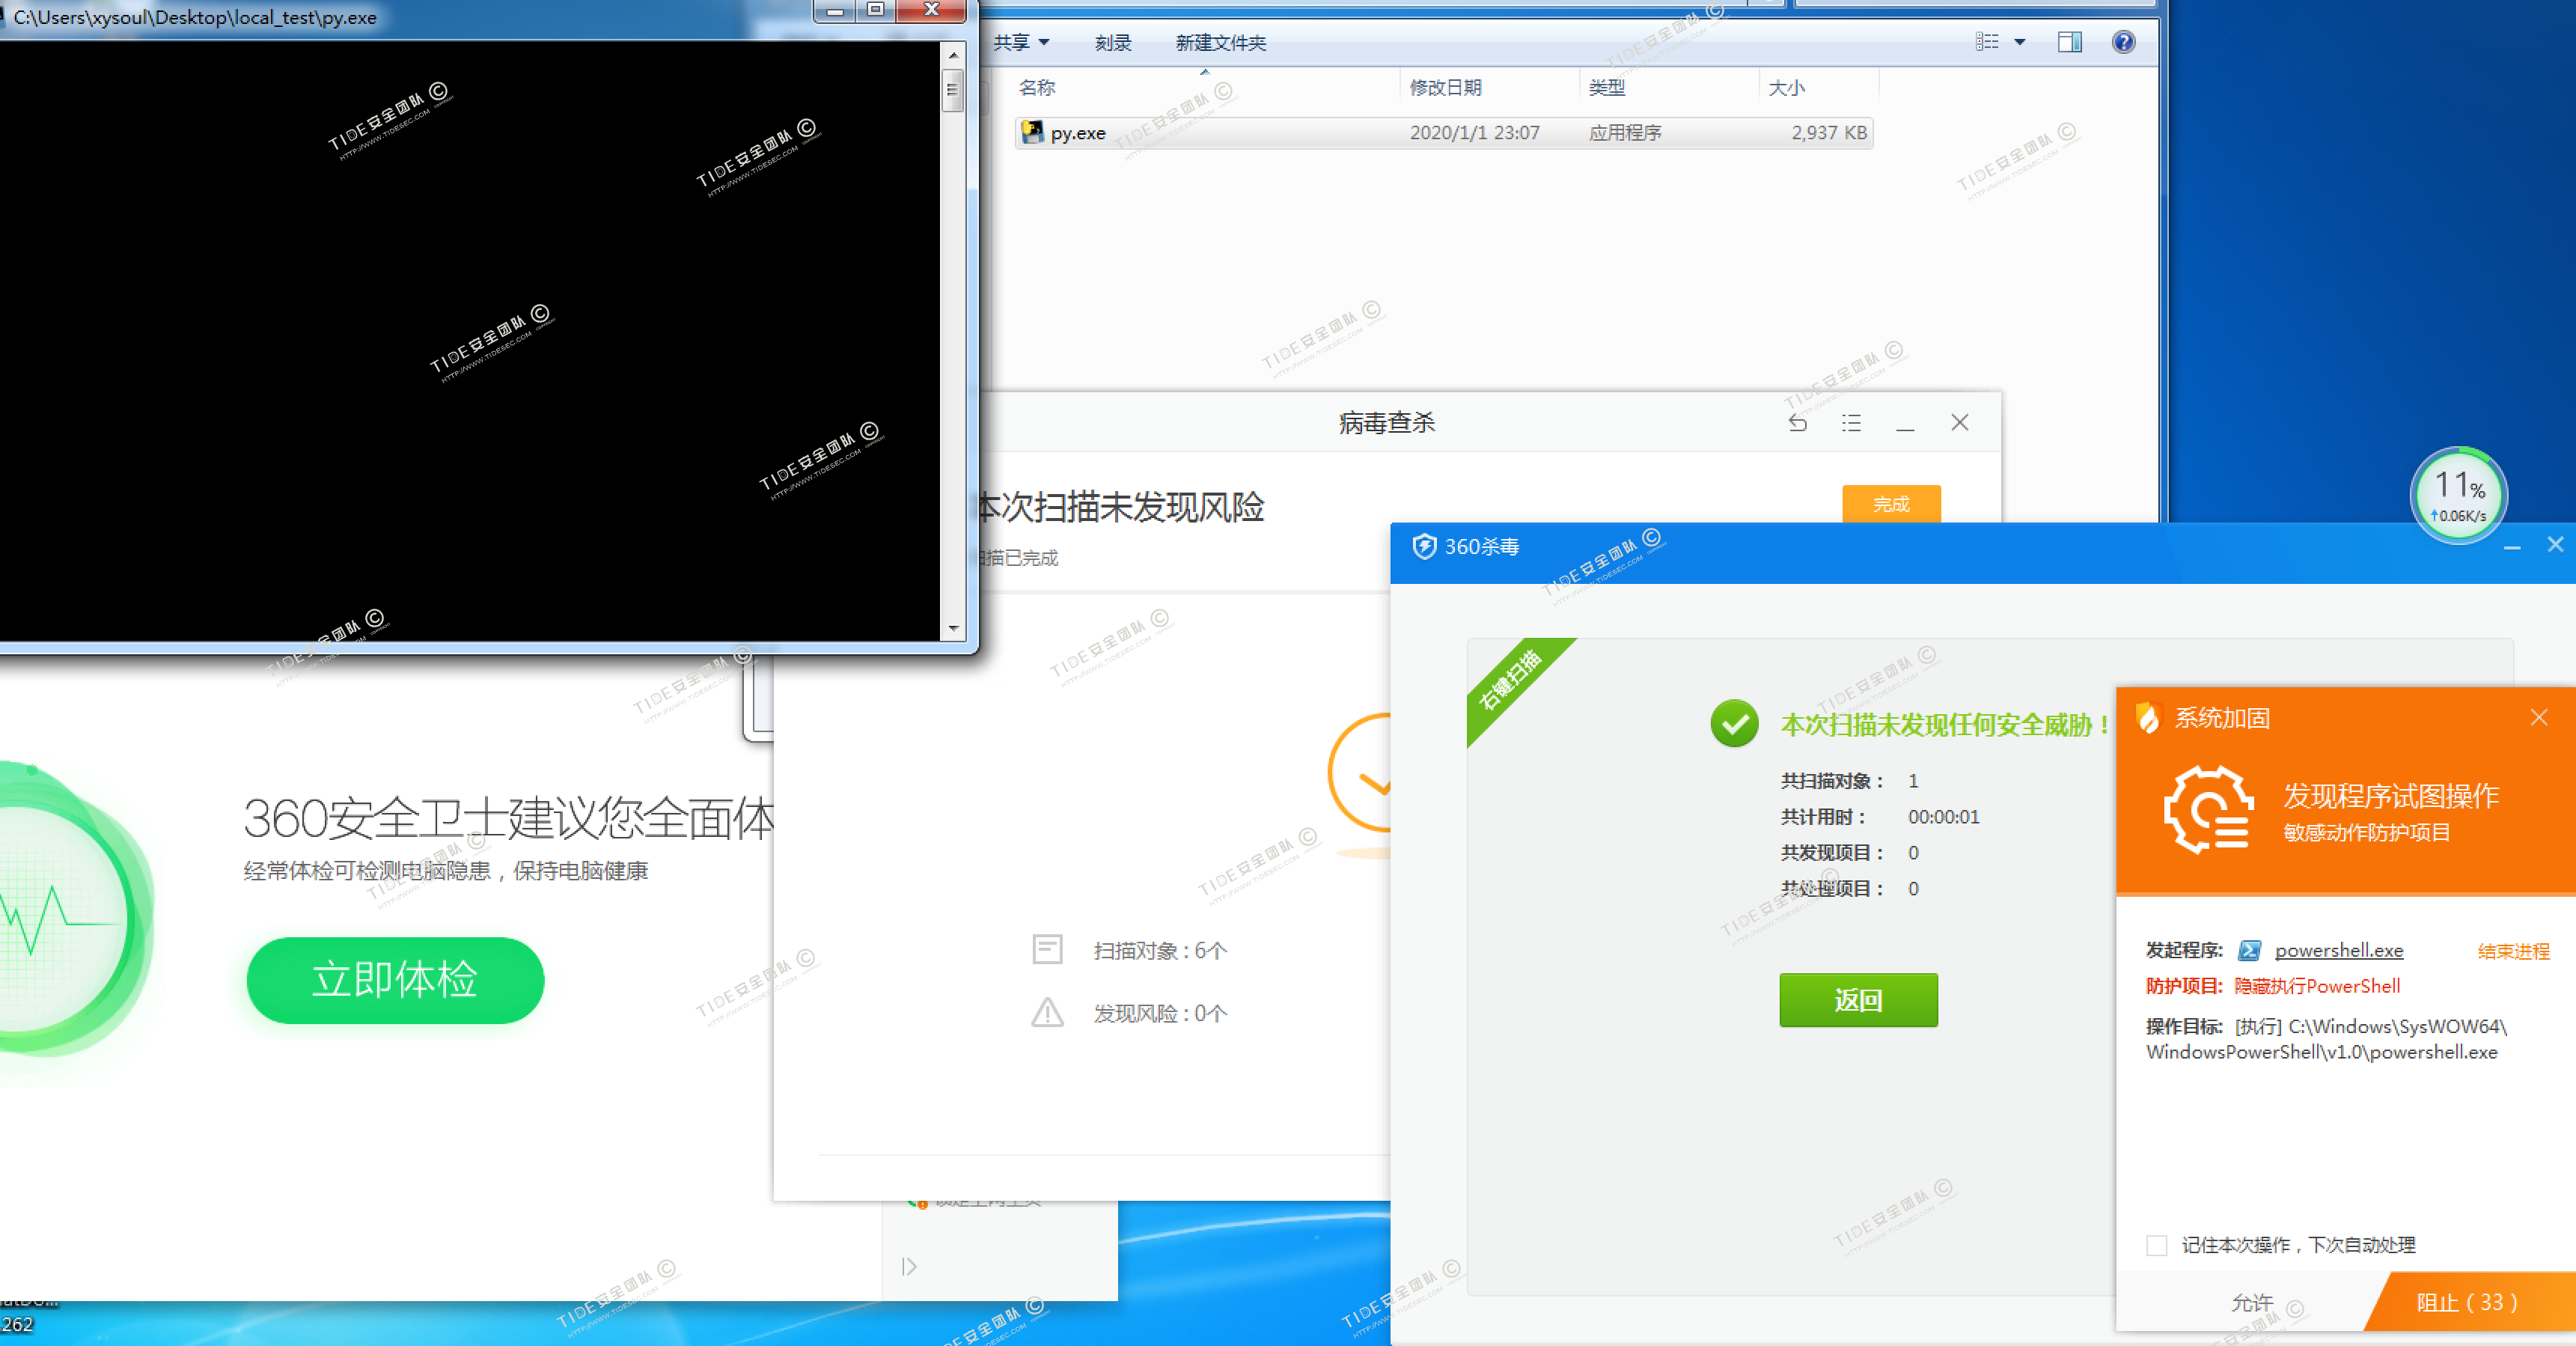This screenshot has height=1346, width=2576.
Task: Click the change view icon in Explorer
Action: pyautogui.click(x=1987, y=42)
